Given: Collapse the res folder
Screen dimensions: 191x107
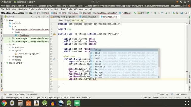Looking at the screenshot, I should point(7,45).
